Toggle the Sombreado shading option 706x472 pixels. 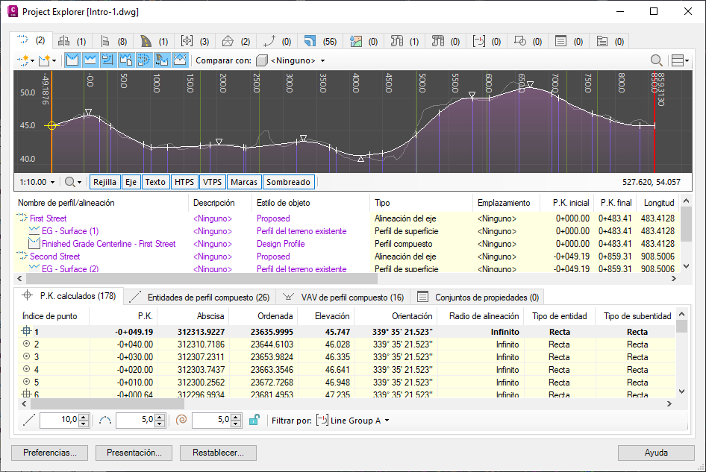288,181
